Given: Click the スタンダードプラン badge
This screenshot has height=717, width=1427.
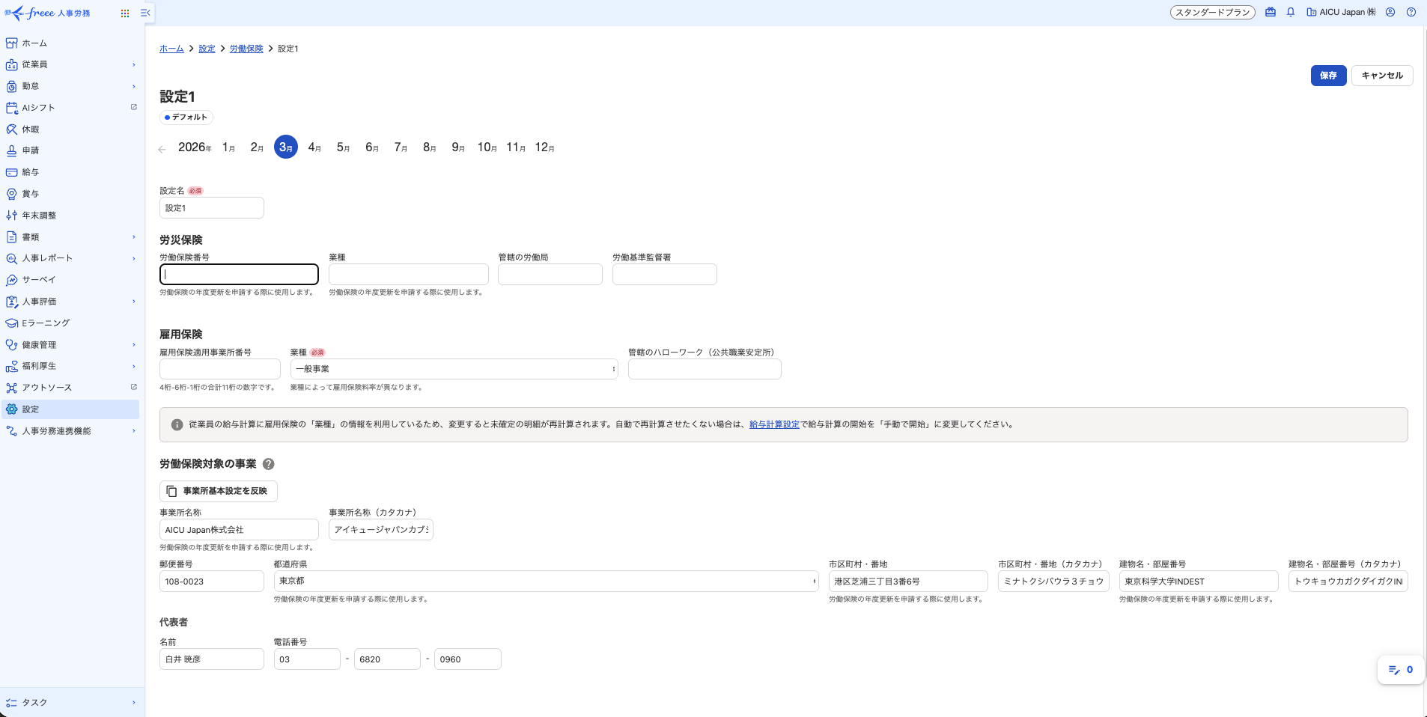Looking at the screenshot, I should [x=1213, y=12].
